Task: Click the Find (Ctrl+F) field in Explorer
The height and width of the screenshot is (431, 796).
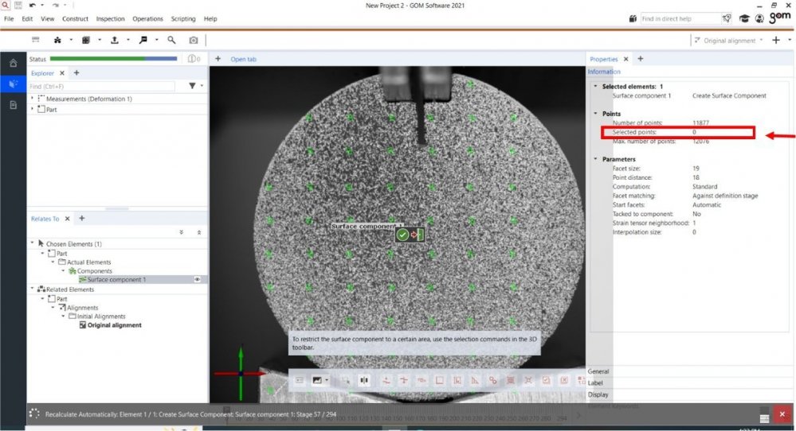Action: tap(101, 86)
